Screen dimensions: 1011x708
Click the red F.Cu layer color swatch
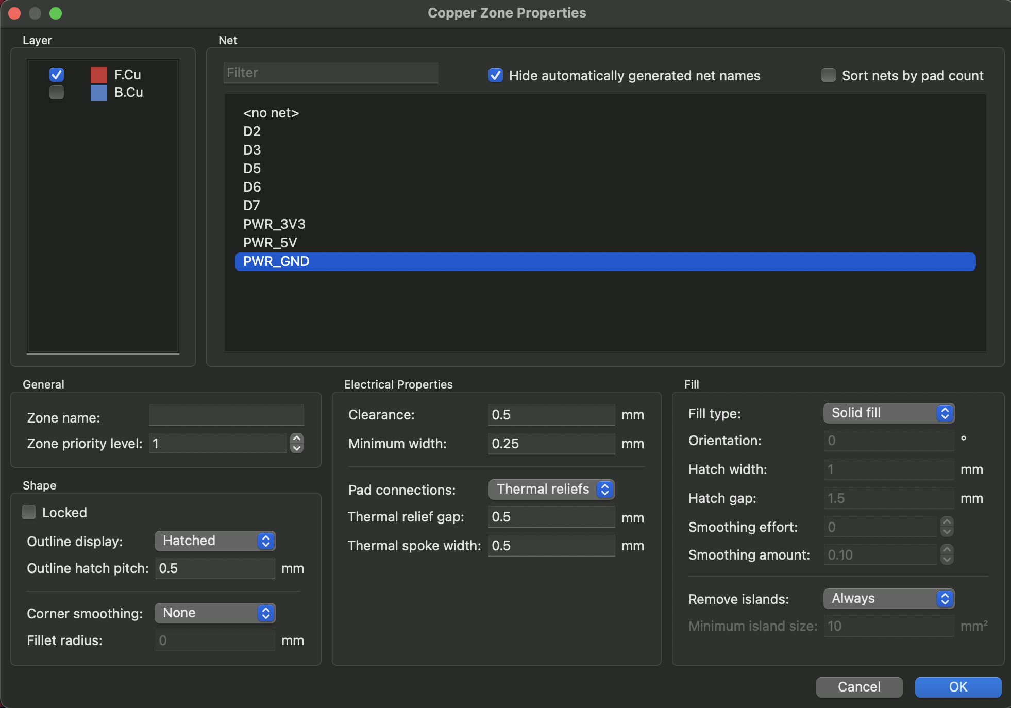(x=98, y=75)
